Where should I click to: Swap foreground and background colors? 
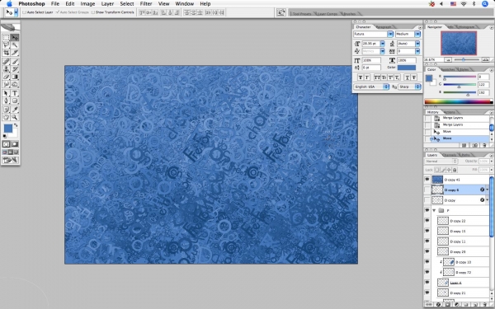(x=16, y=125)
